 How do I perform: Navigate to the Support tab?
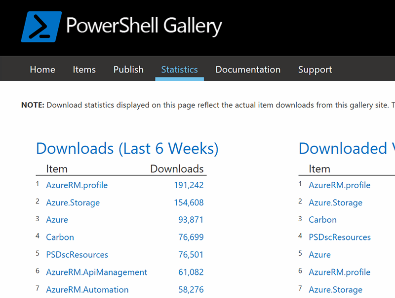[315, 69]
